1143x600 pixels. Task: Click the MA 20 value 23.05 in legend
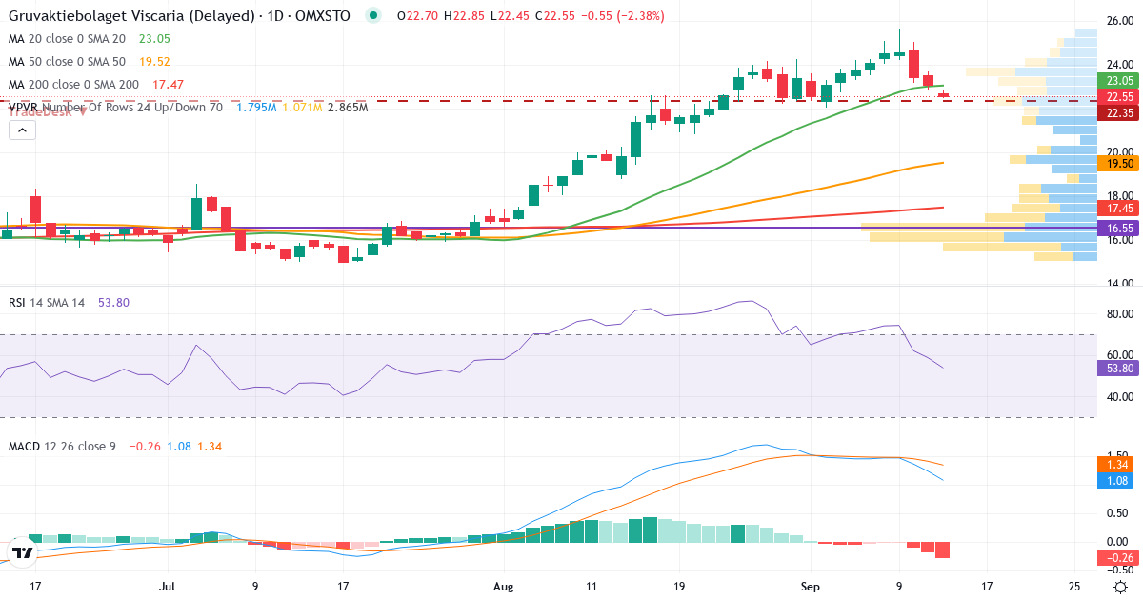tap(154, 39)
